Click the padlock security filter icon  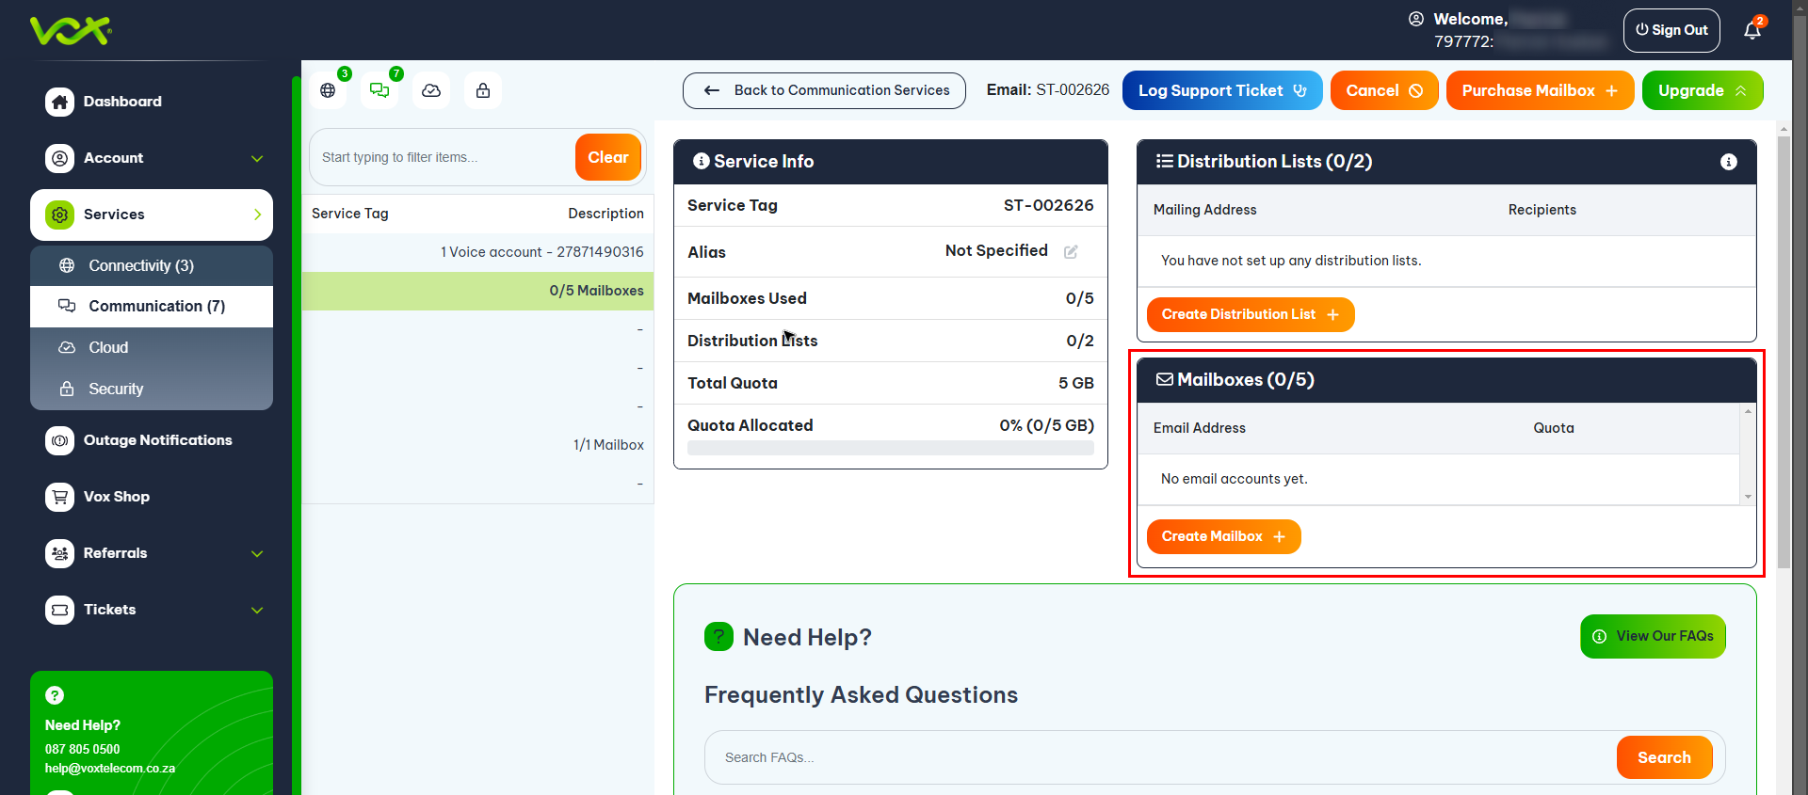[483, 91]
